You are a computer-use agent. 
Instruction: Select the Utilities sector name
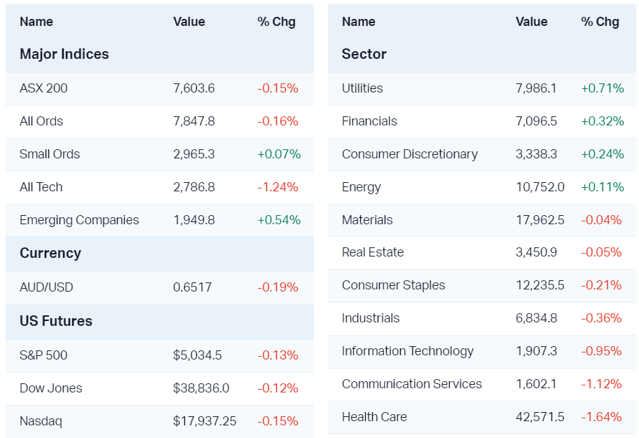click(362, 88)
